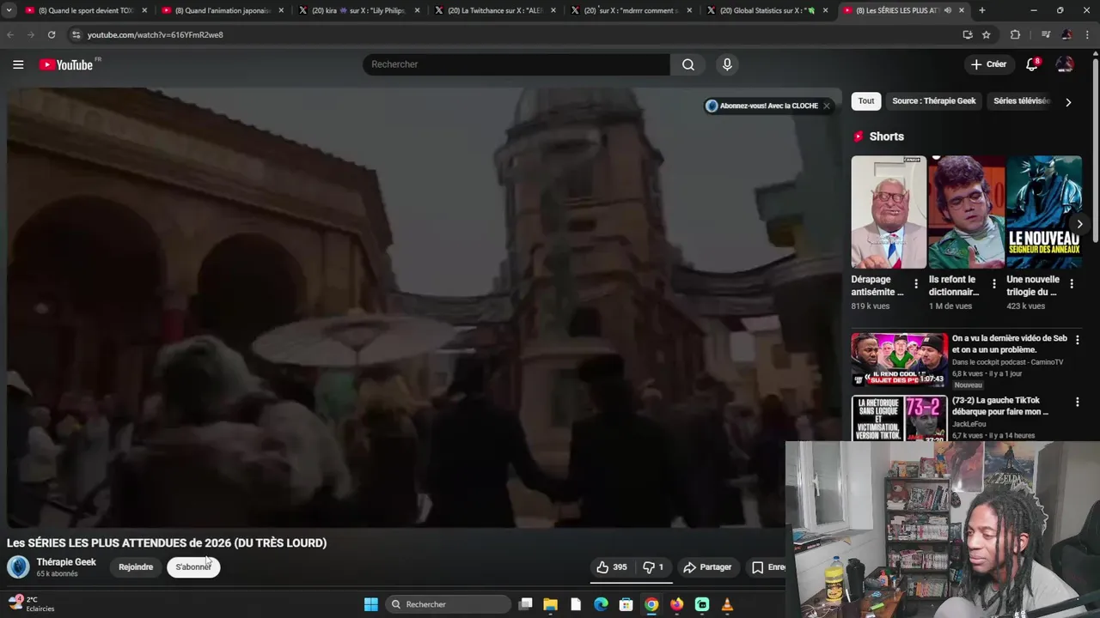Open the Thérapie Geek channel avatar
This screenshot has width=1100, height=618.
click(18, 566)
